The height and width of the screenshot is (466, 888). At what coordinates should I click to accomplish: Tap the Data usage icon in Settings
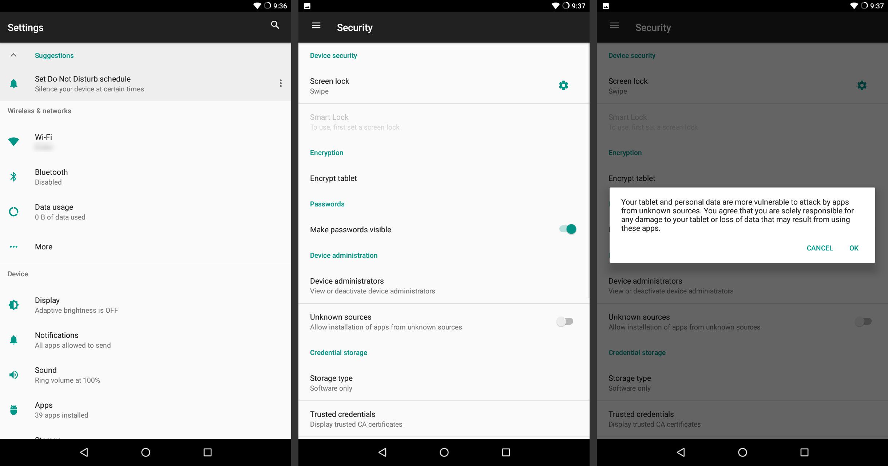pyautogui.click(x=14, y=212)
